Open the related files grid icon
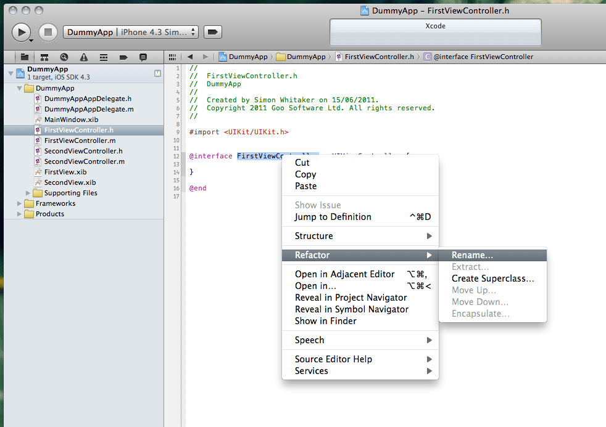 tap(172, 57)
